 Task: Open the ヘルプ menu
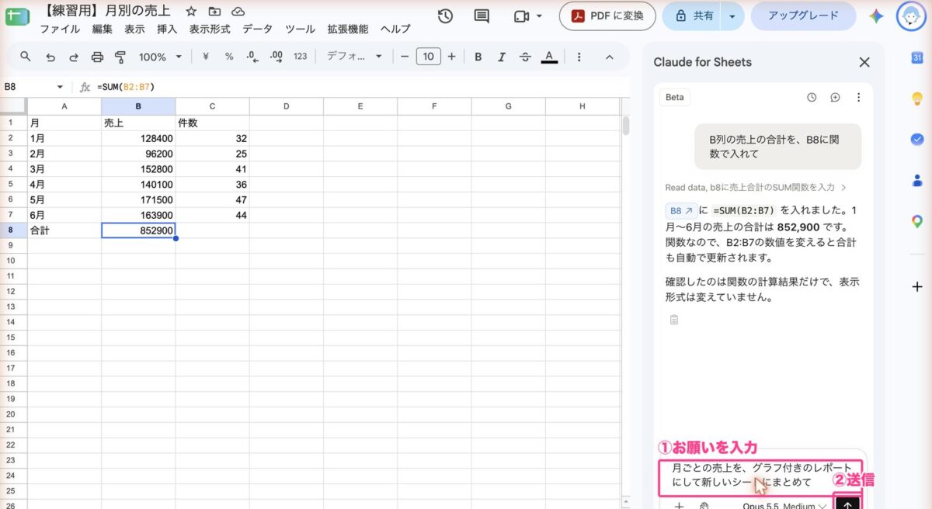[x=395, y=29]
